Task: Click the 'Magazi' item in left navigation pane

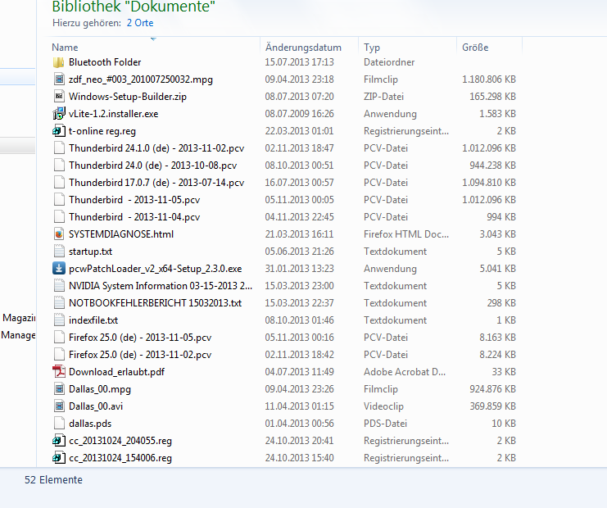Action: [19, 318]
